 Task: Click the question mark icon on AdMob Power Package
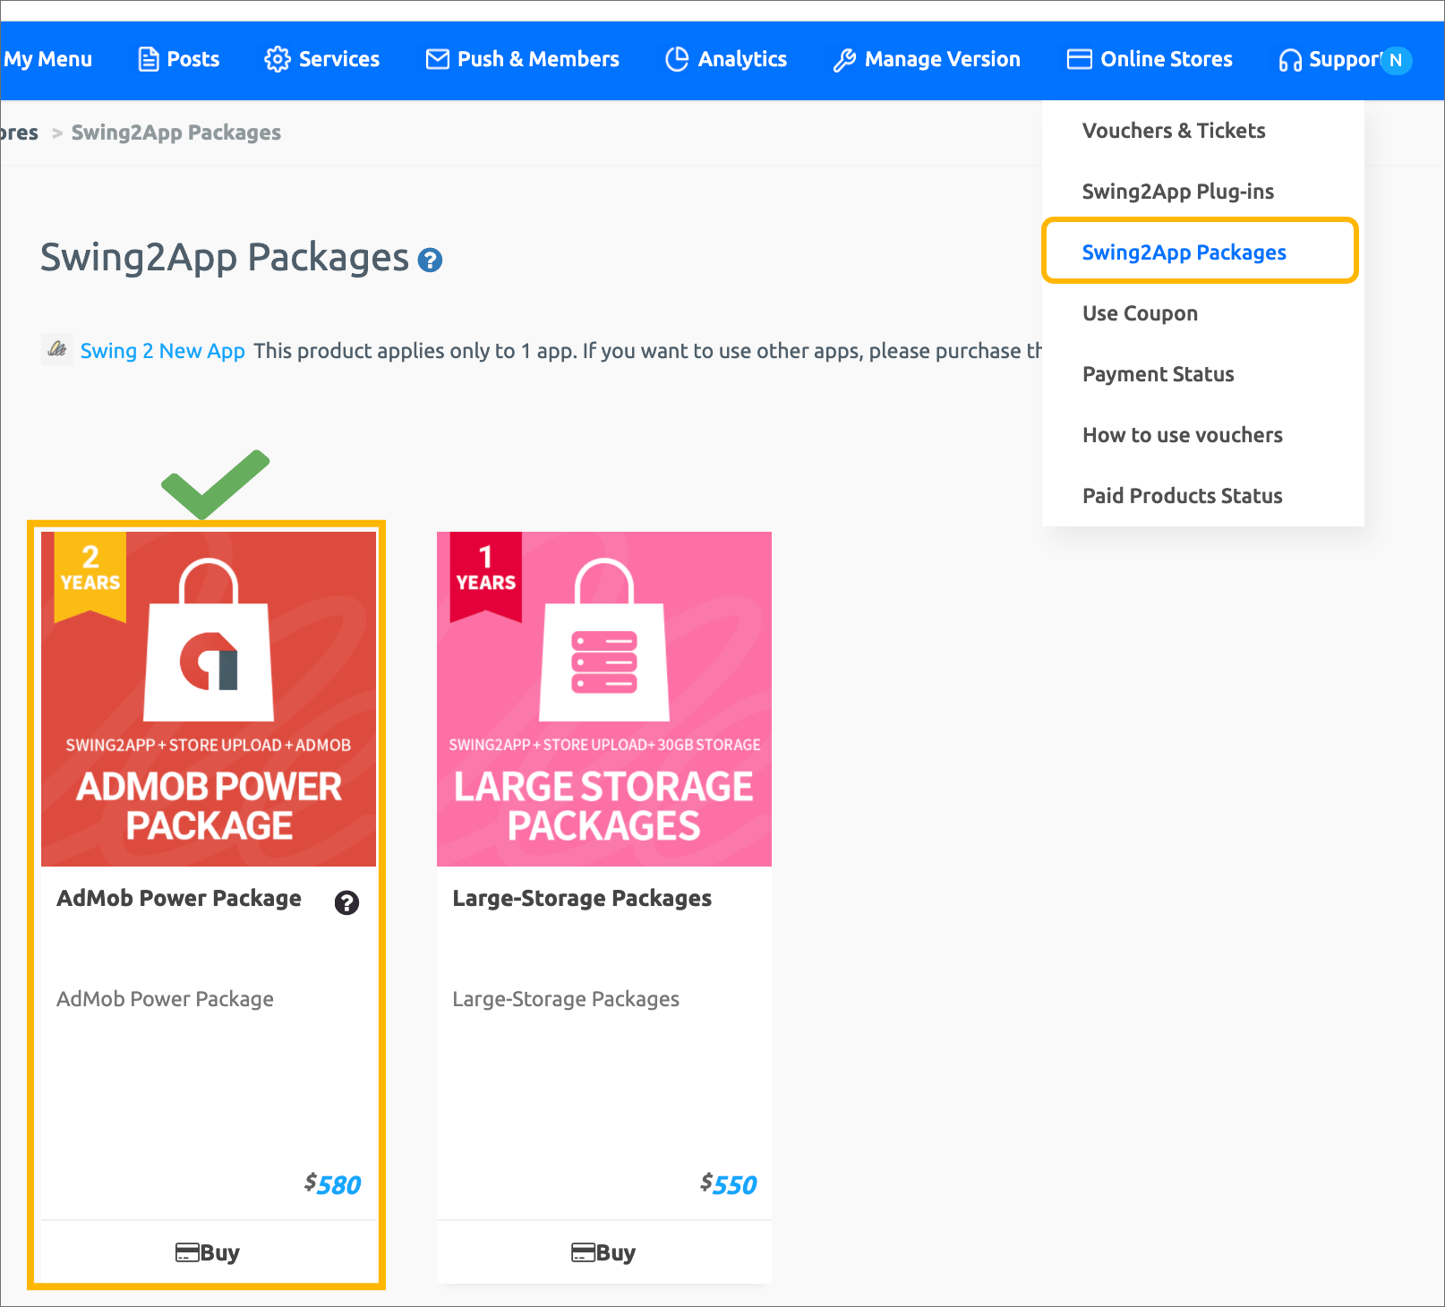coord(346,902)
